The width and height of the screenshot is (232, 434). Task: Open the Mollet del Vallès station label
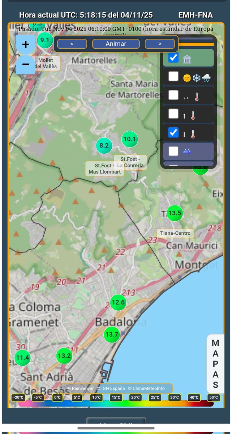(x=46, y=63)
